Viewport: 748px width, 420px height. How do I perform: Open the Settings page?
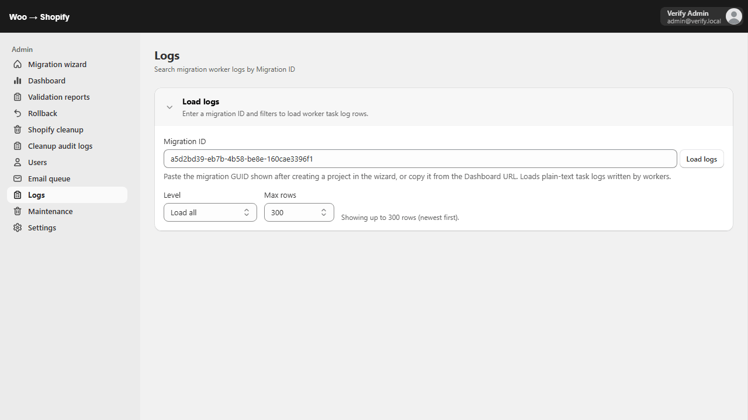[x=67, y=228]
